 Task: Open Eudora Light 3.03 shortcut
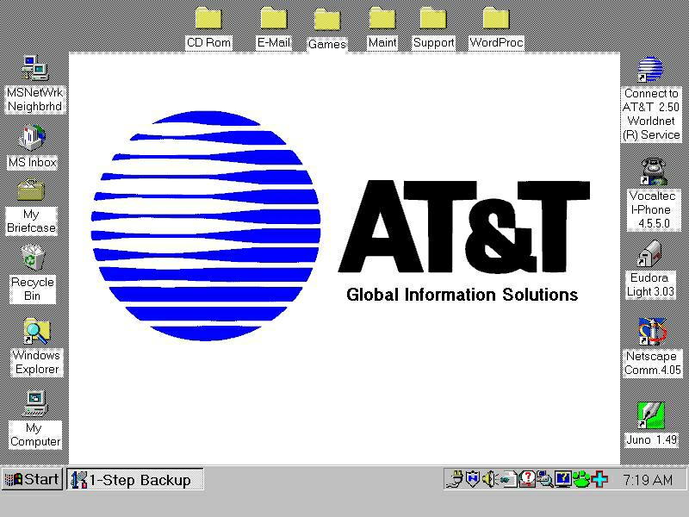tap(650, 256)
